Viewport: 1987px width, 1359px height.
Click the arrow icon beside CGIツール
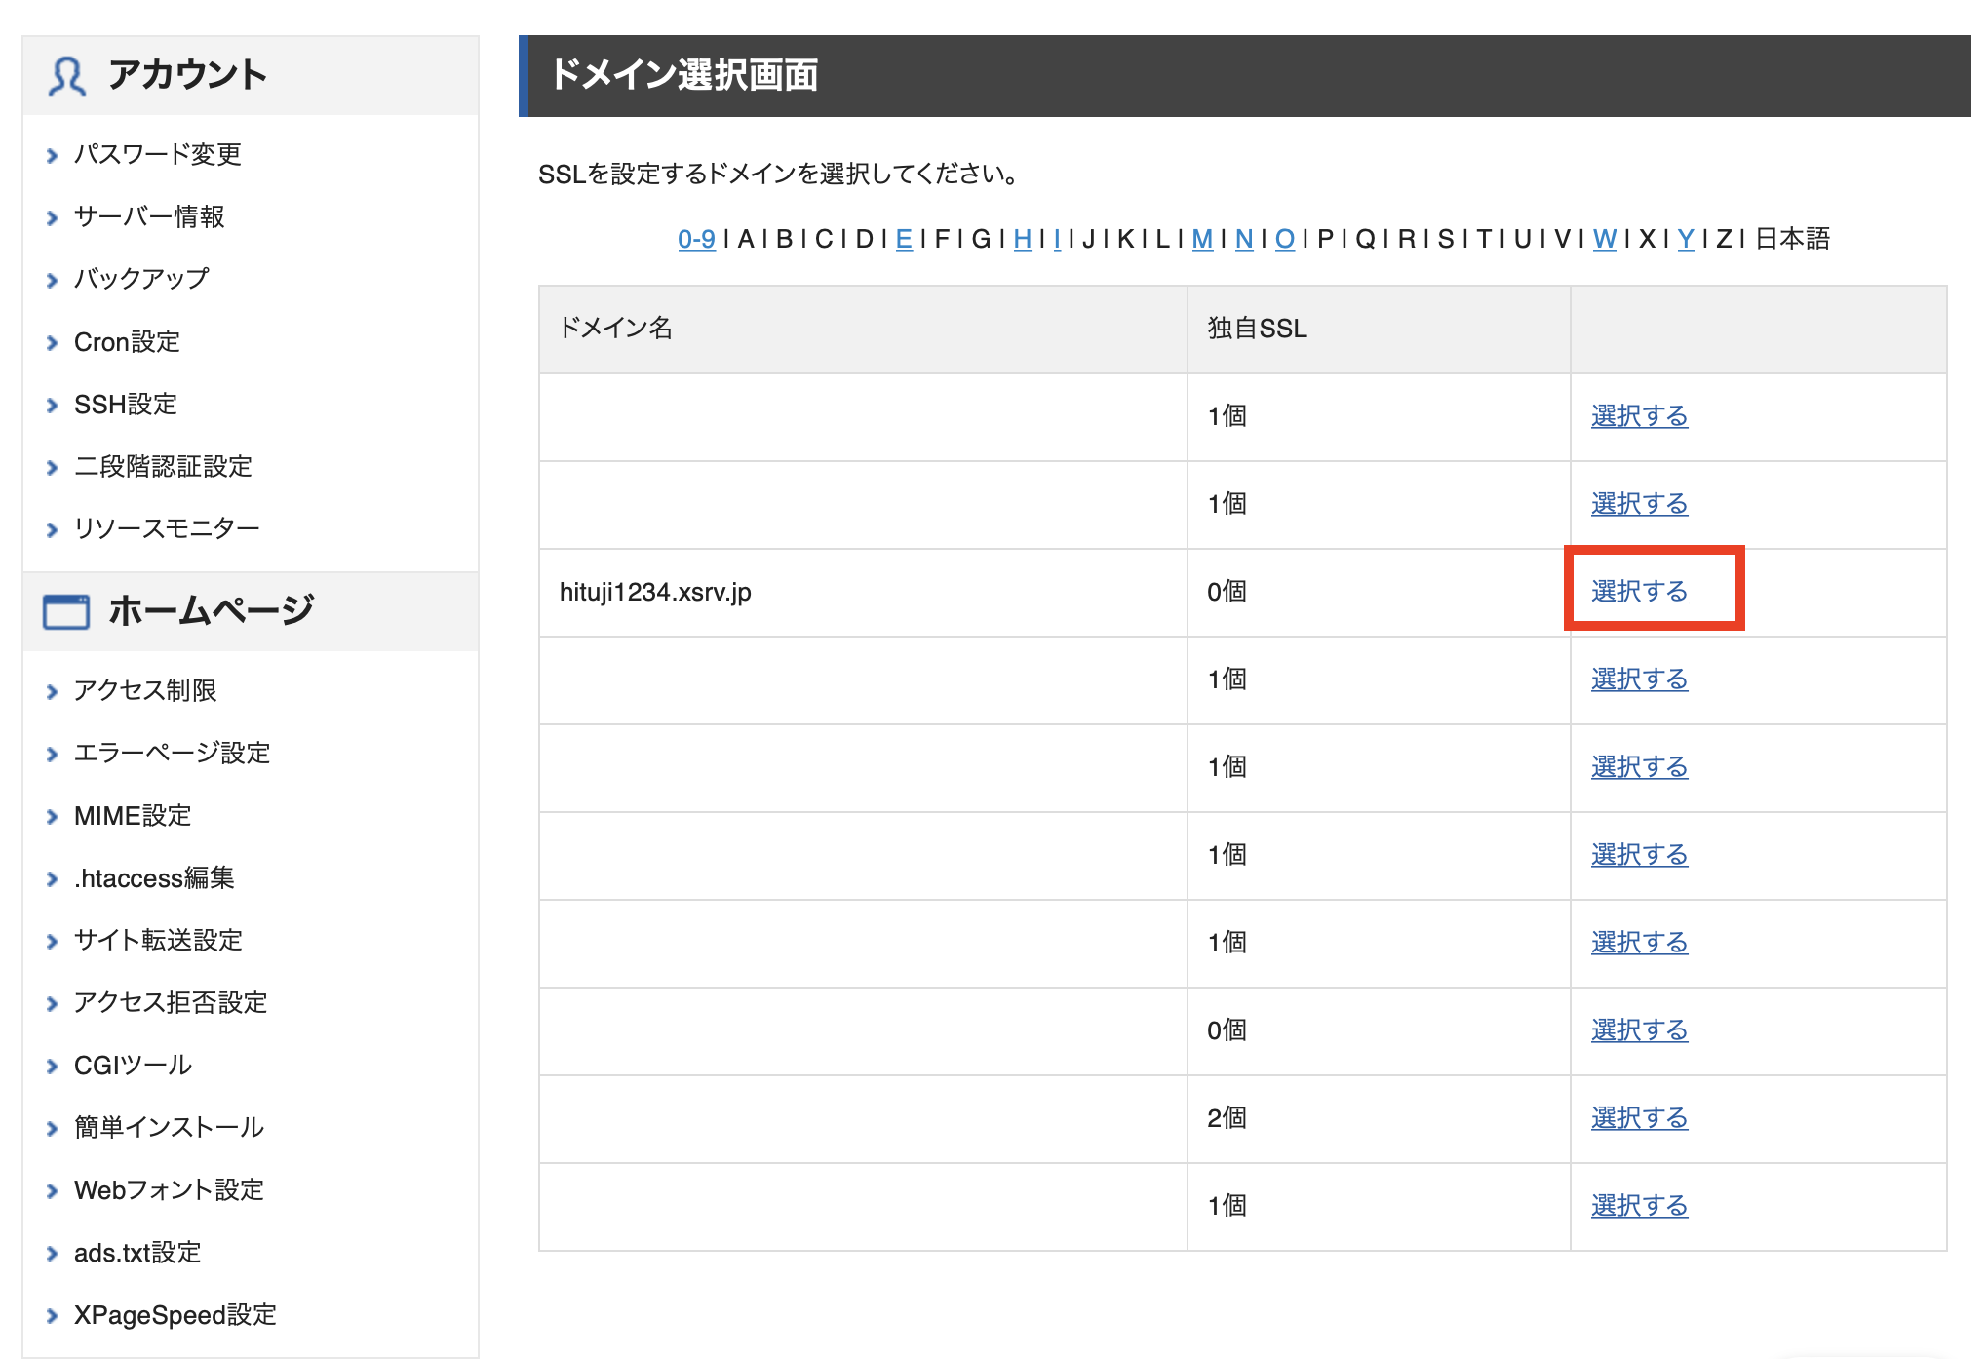coord(53,1066)
